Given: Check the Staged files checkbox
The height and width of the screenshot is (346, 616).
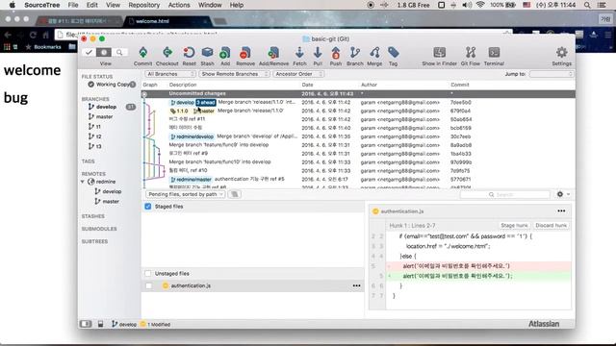Looking at the screenshot, I should tap(147, 207).
